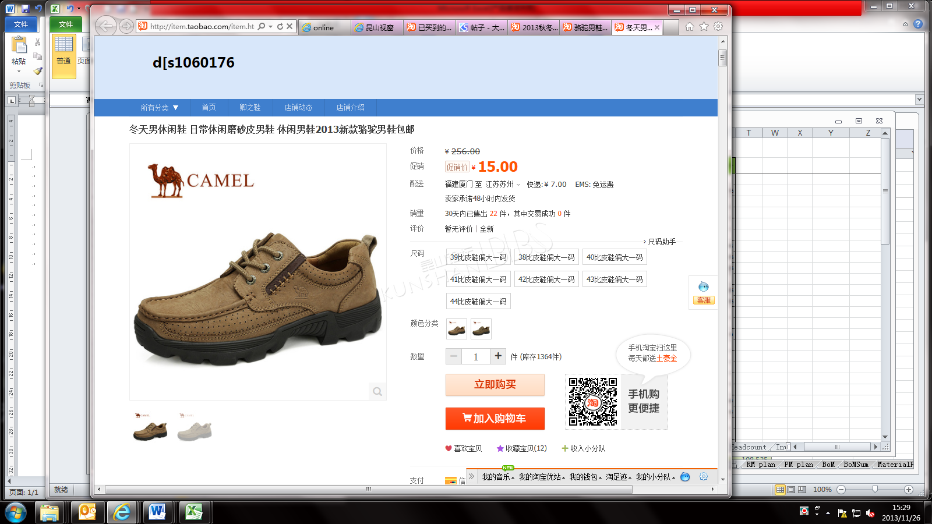Open the Excel 文件 File tab
This screenshot has height=524, width=932.
click(66, 24)
